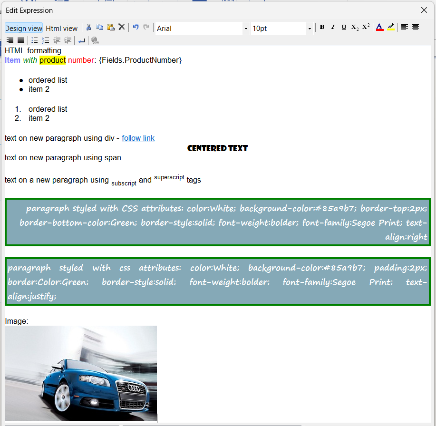Insert a hyperlink with the link icon
The width and height of the screenshot is (436, 426).
pyautogui.click(x=95, y=40)
